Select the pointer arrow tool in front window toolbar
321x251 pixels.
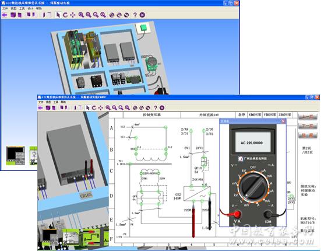click(x=87, y=107)
